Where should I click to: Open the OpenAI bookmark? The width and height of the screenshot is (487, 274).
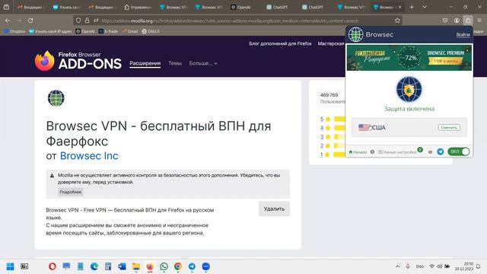(x=85, y=31)
